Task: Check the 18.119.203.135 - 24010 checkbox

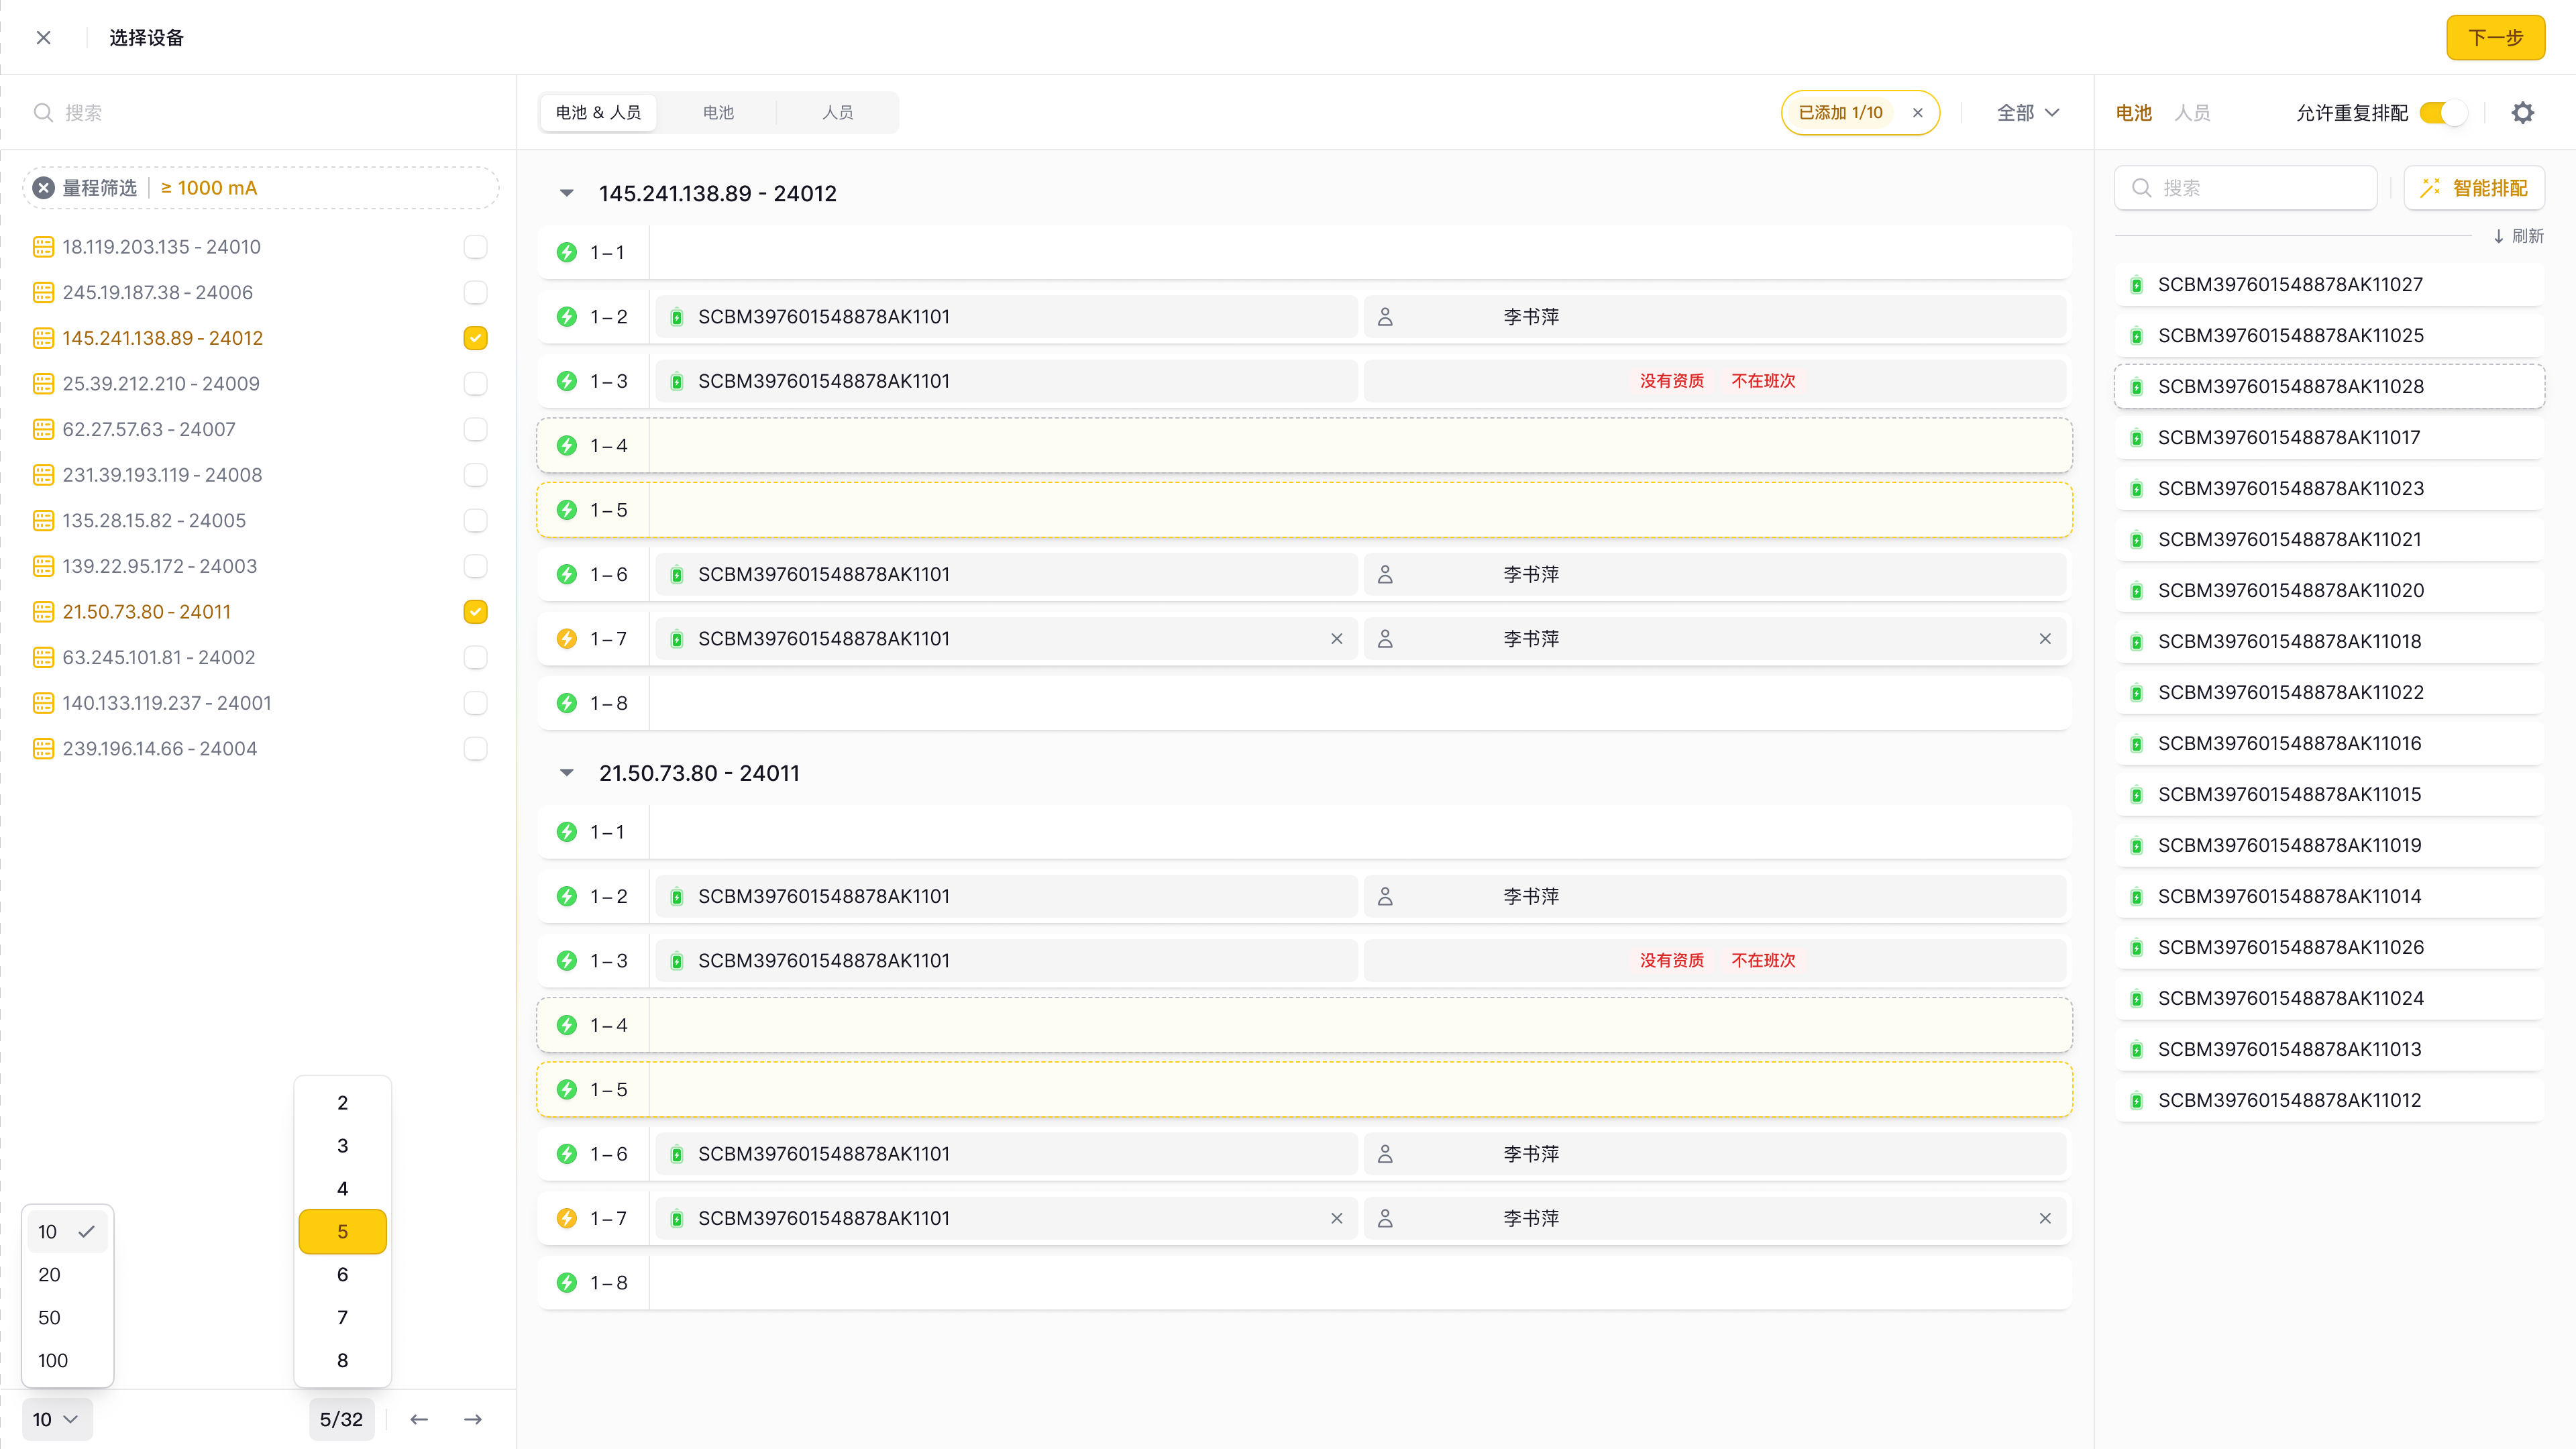Action: pos(476,247)
